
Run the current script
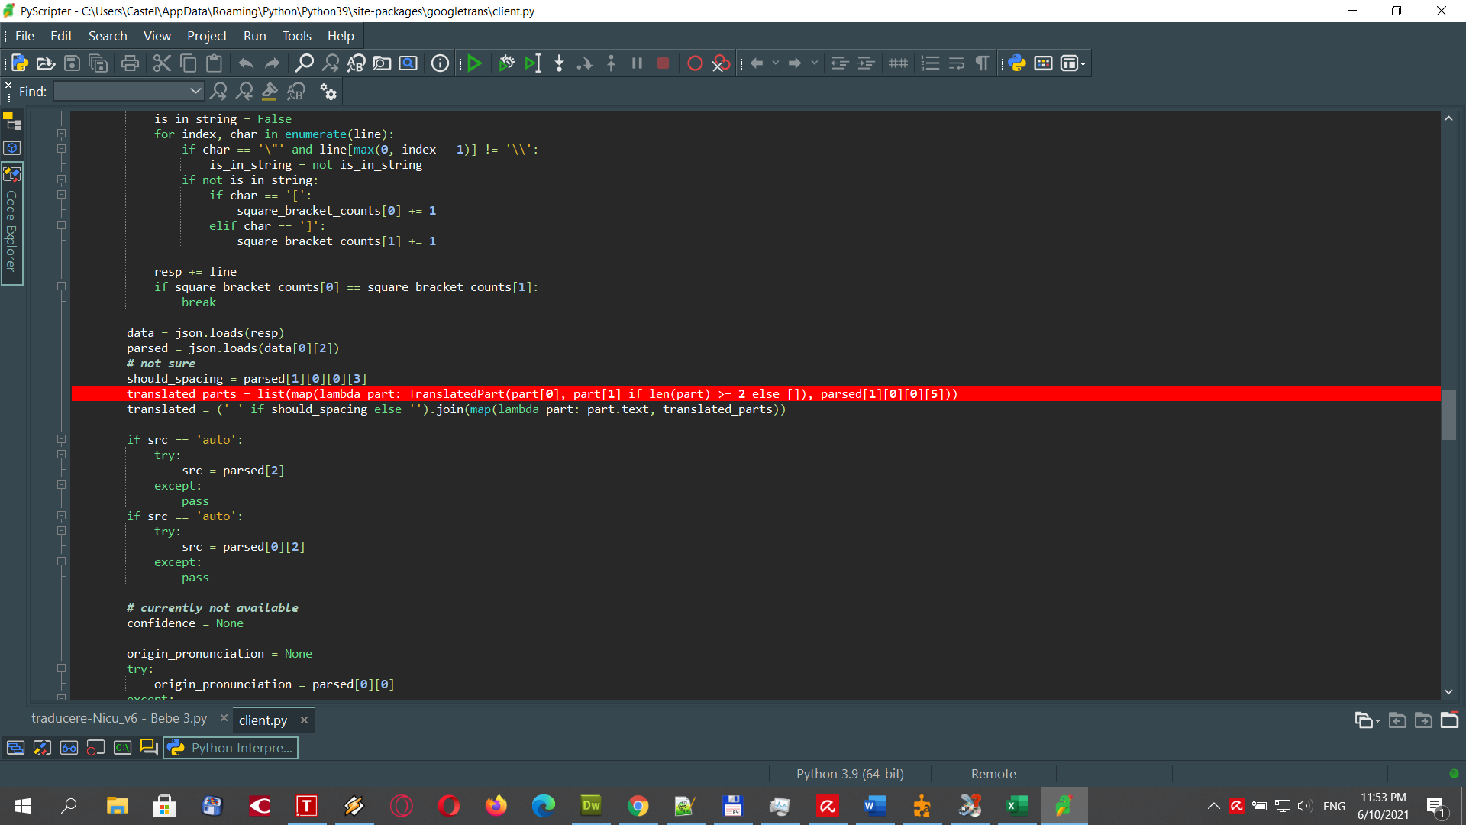pyautogui.click(x=475, y=63)
